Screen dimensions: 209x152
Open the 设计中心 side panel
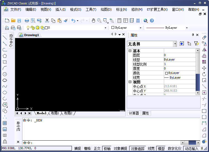pyautogui.click(x=11, y=40)
